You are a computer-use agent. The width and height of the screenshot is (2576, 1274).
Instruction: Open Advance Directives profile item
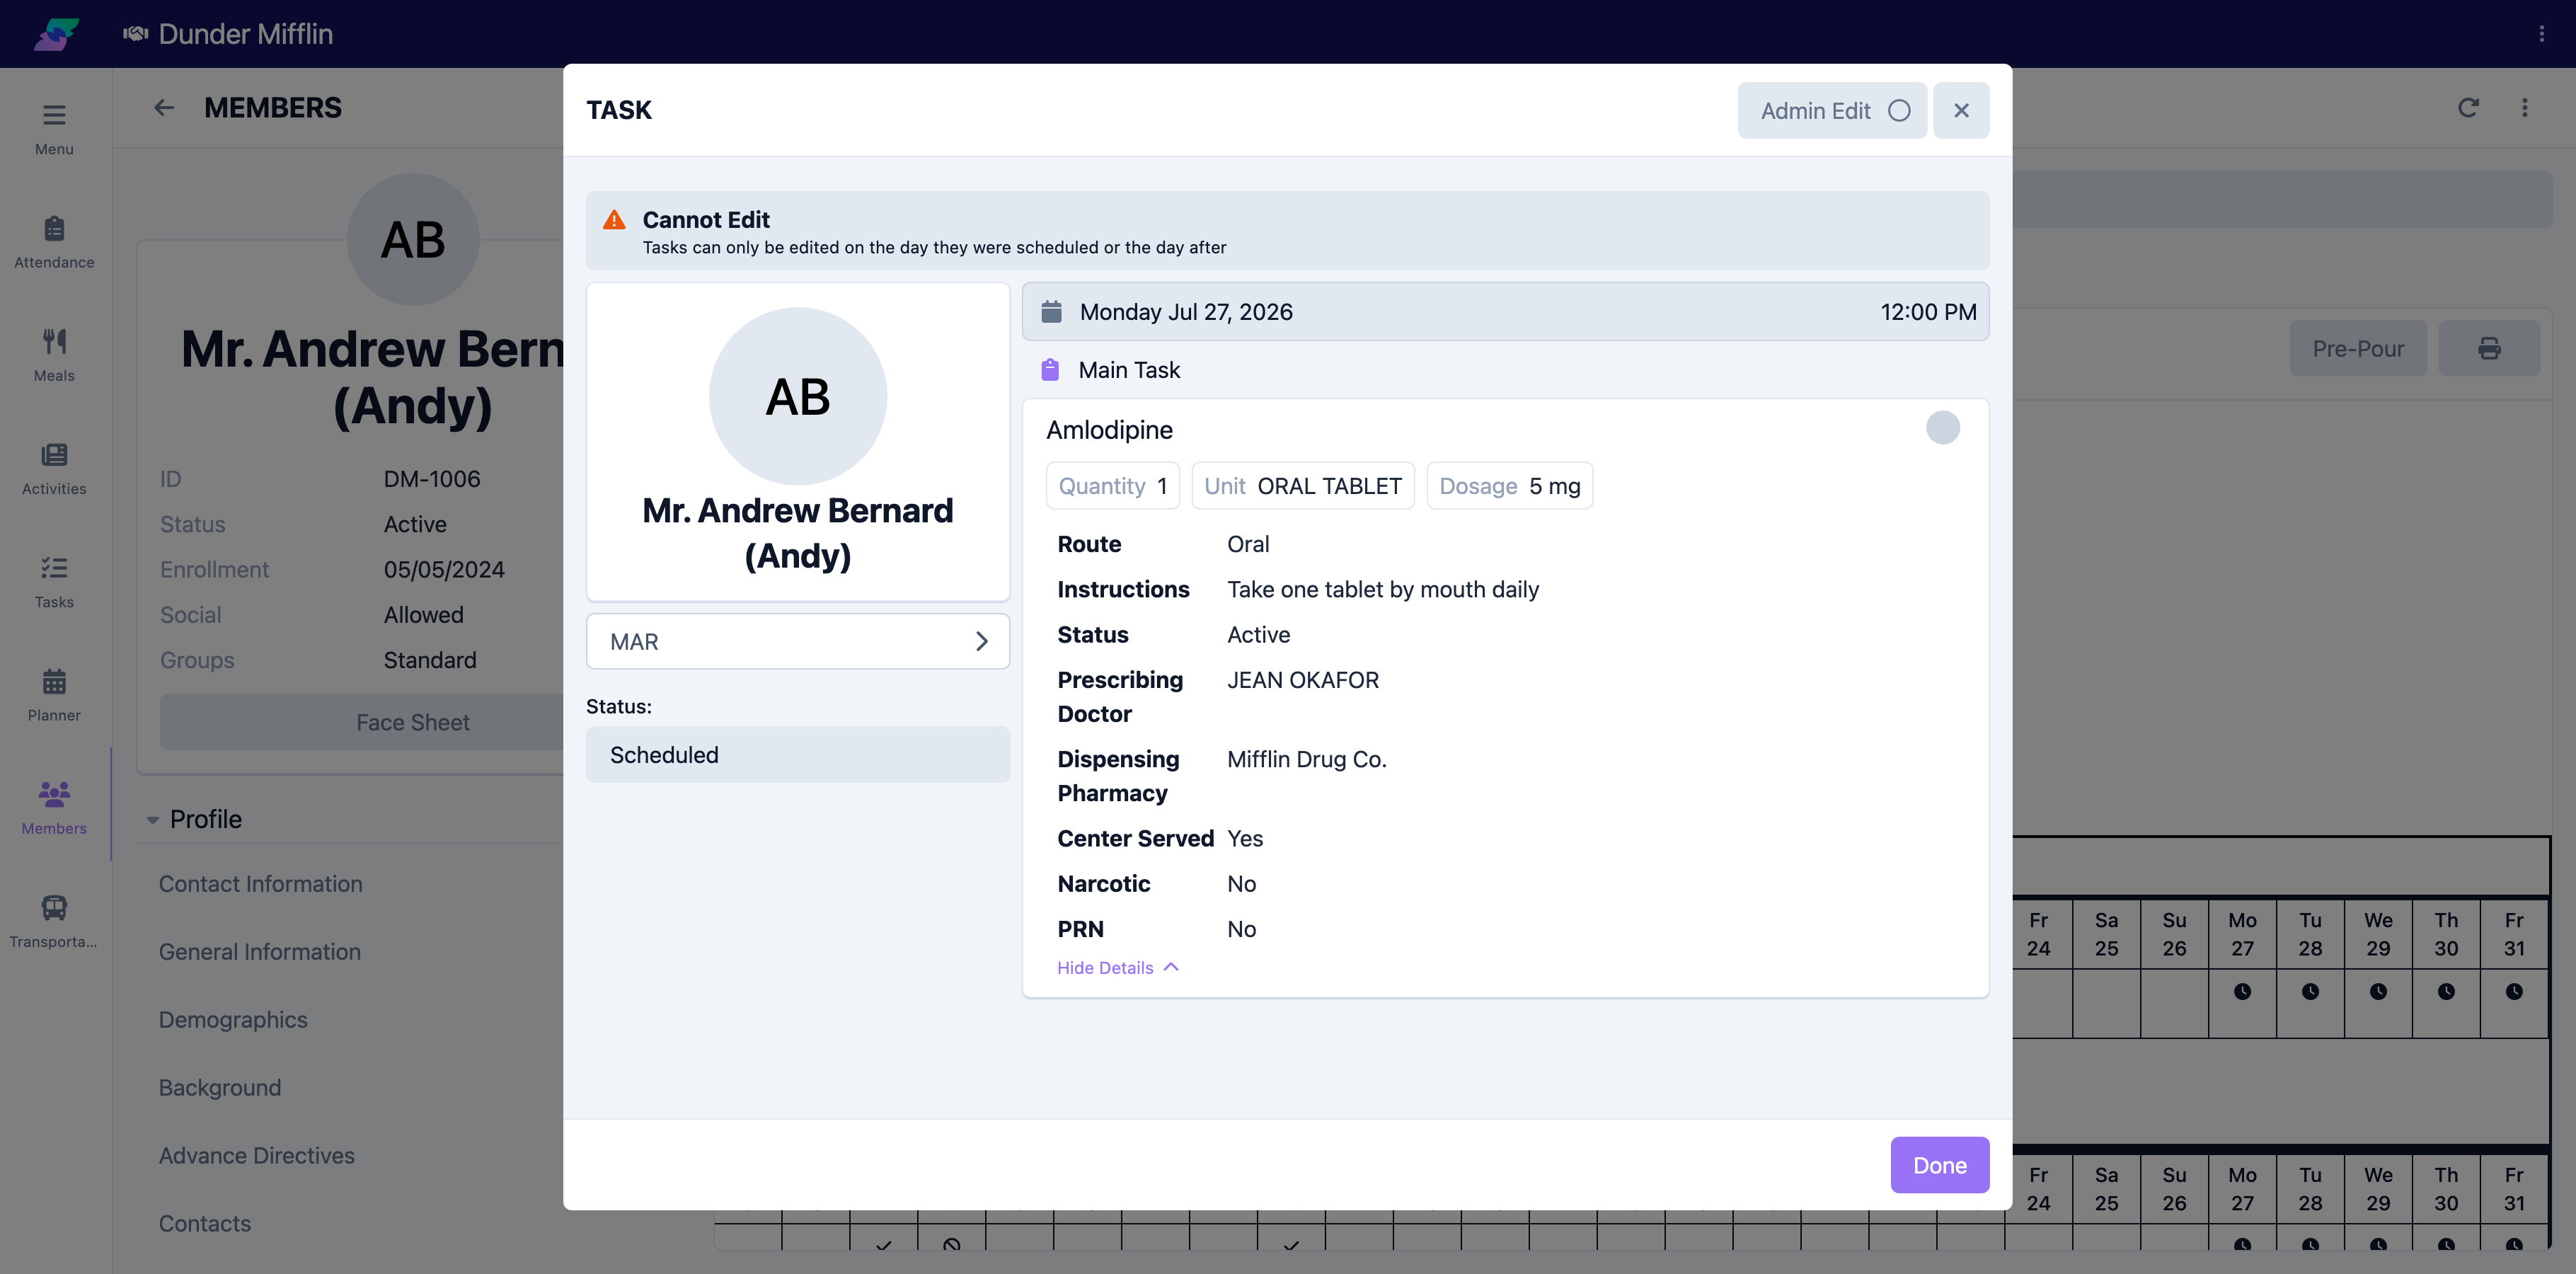(x=256, y=1155)
